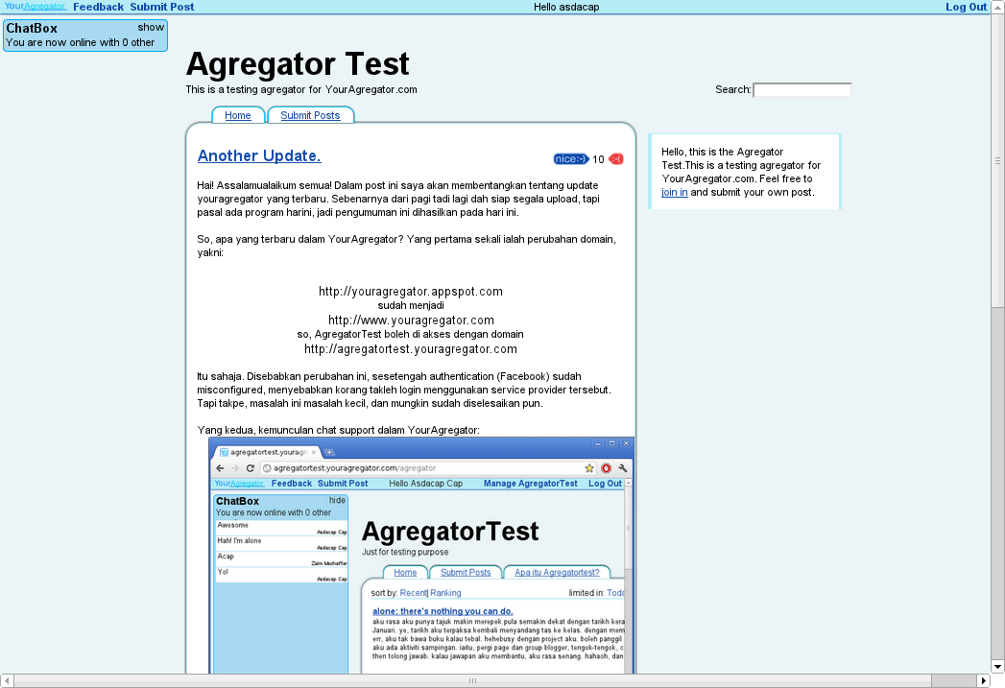Click the 'Agregator Test' site heading
This screenshot has width=1005, height=688.
pyautogui.click(x=298, y=64)
